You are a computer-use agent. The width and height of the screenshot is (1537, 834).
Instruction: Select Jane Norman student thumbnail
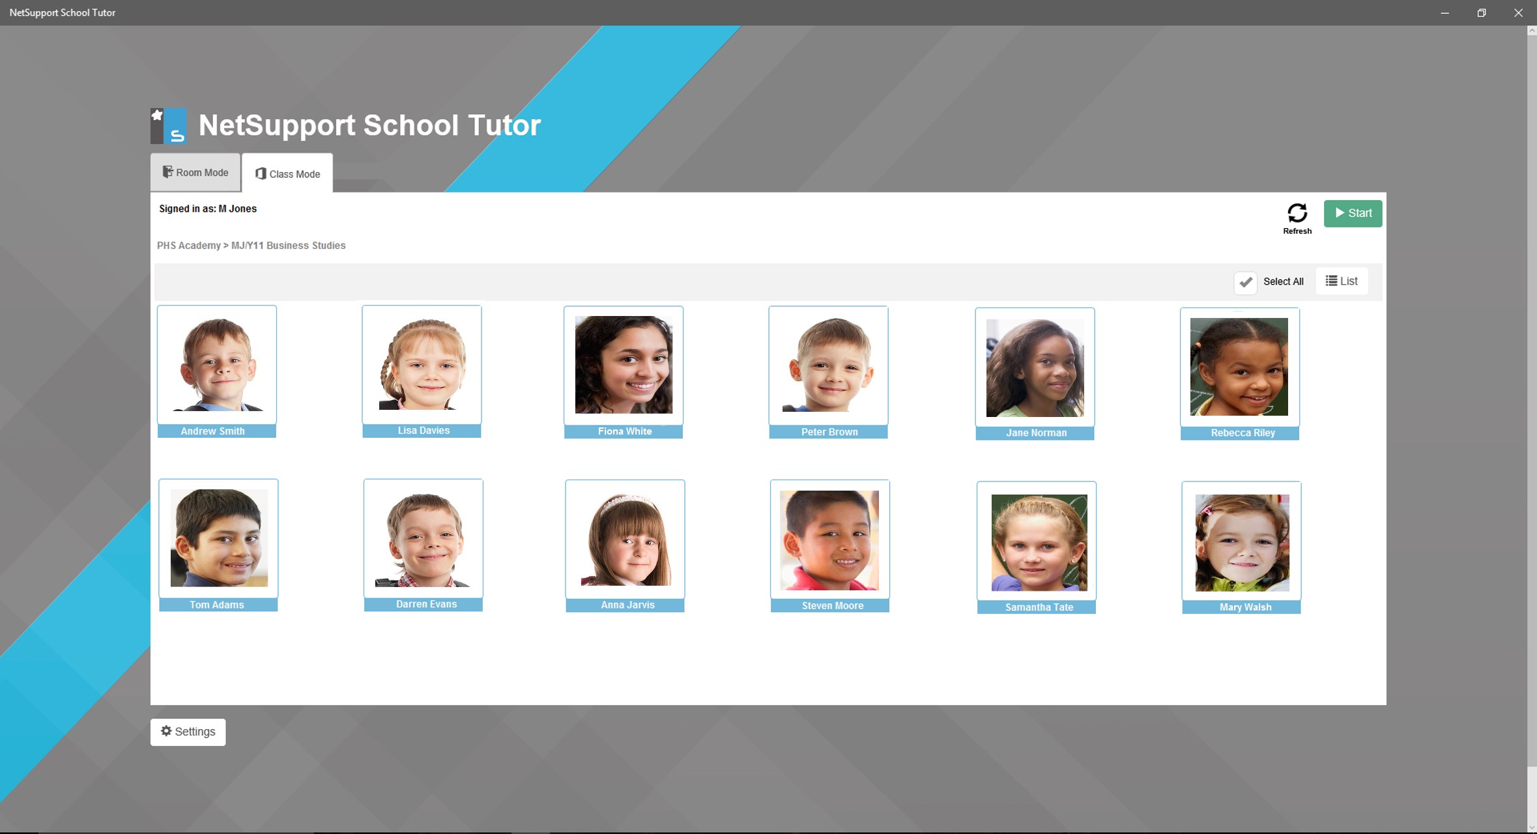click(x=1035, y=373)
